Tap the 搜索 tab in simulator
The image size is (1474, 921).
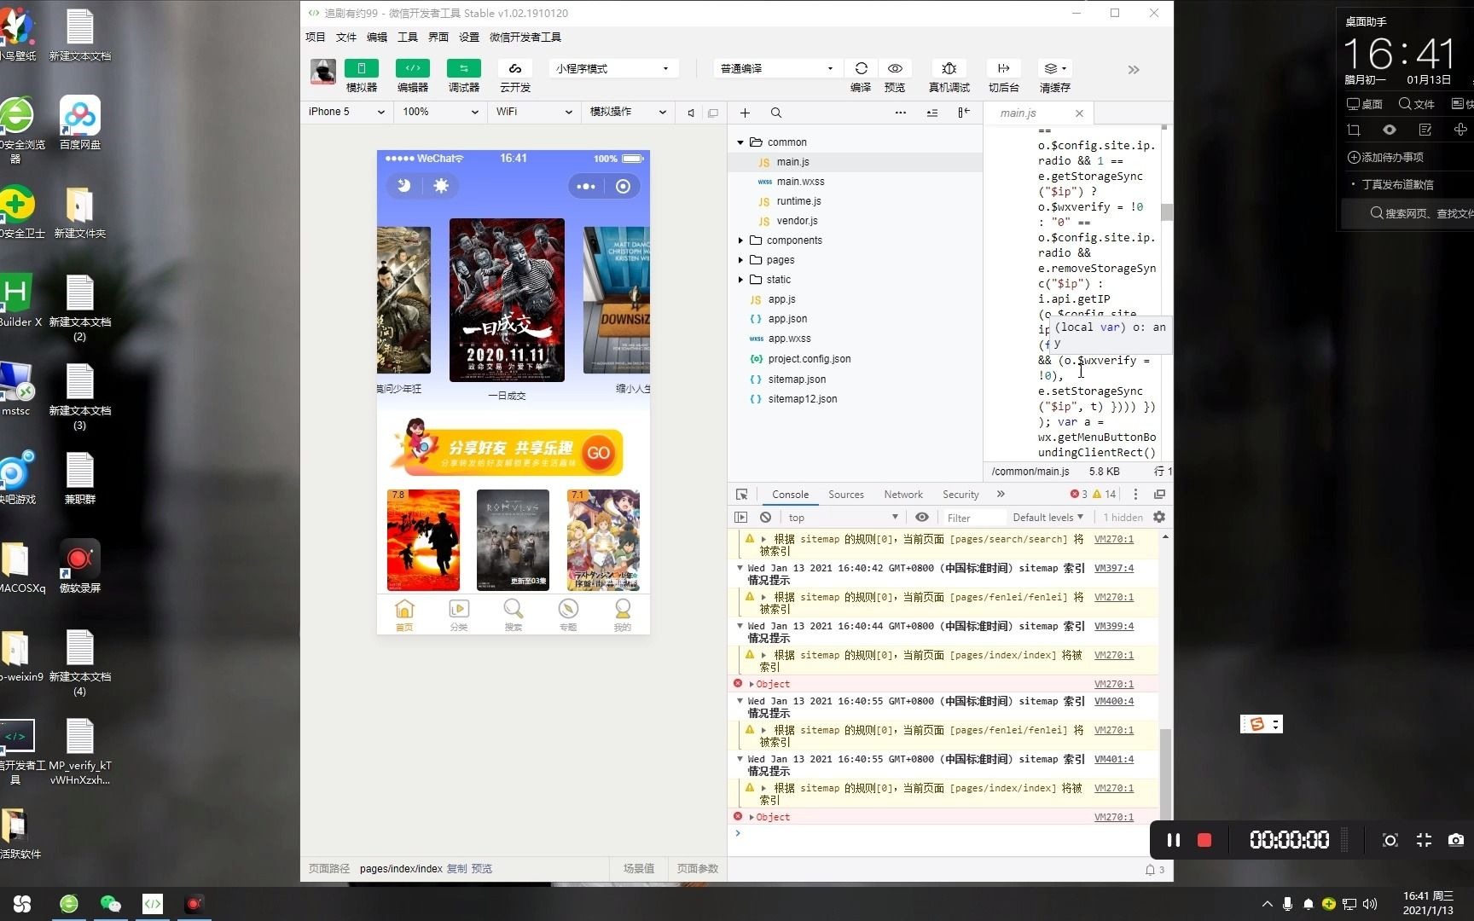514,615
